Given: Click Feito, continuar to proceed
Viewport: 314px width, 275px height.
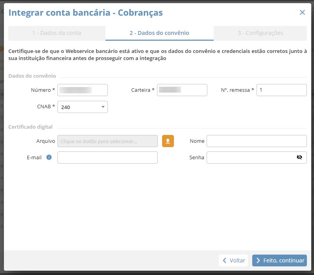Looking at the screenshot, I should (279, 260).
